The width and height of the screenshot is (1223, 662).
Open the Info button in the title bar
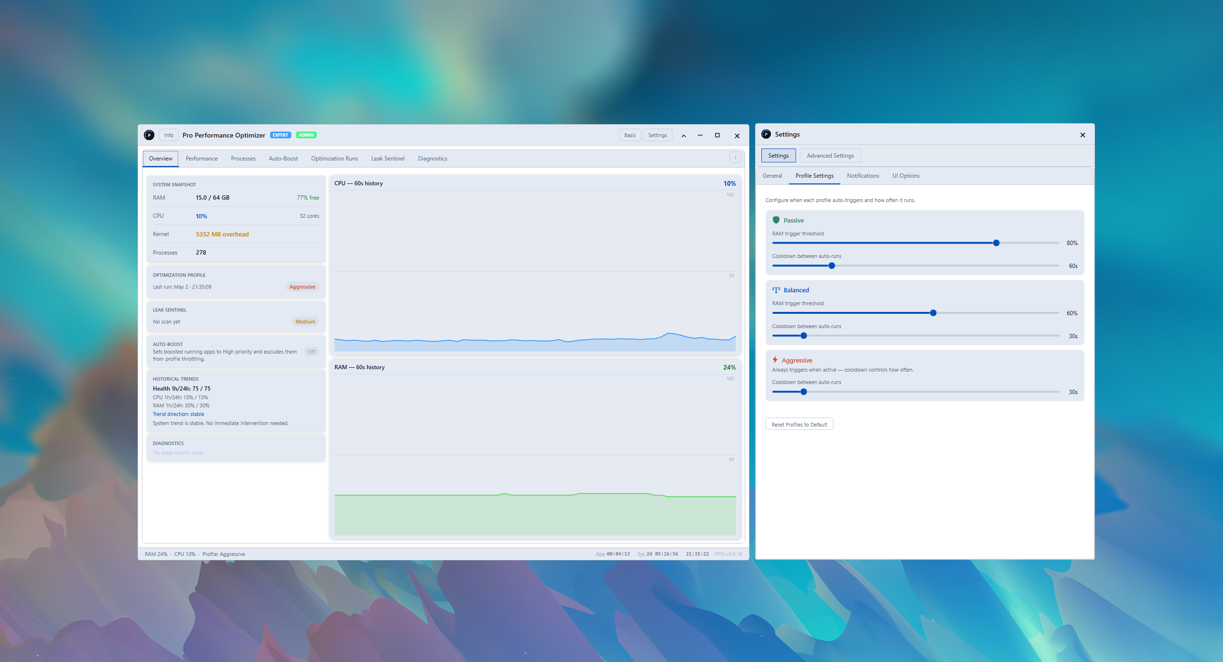(x=169, y=135)
